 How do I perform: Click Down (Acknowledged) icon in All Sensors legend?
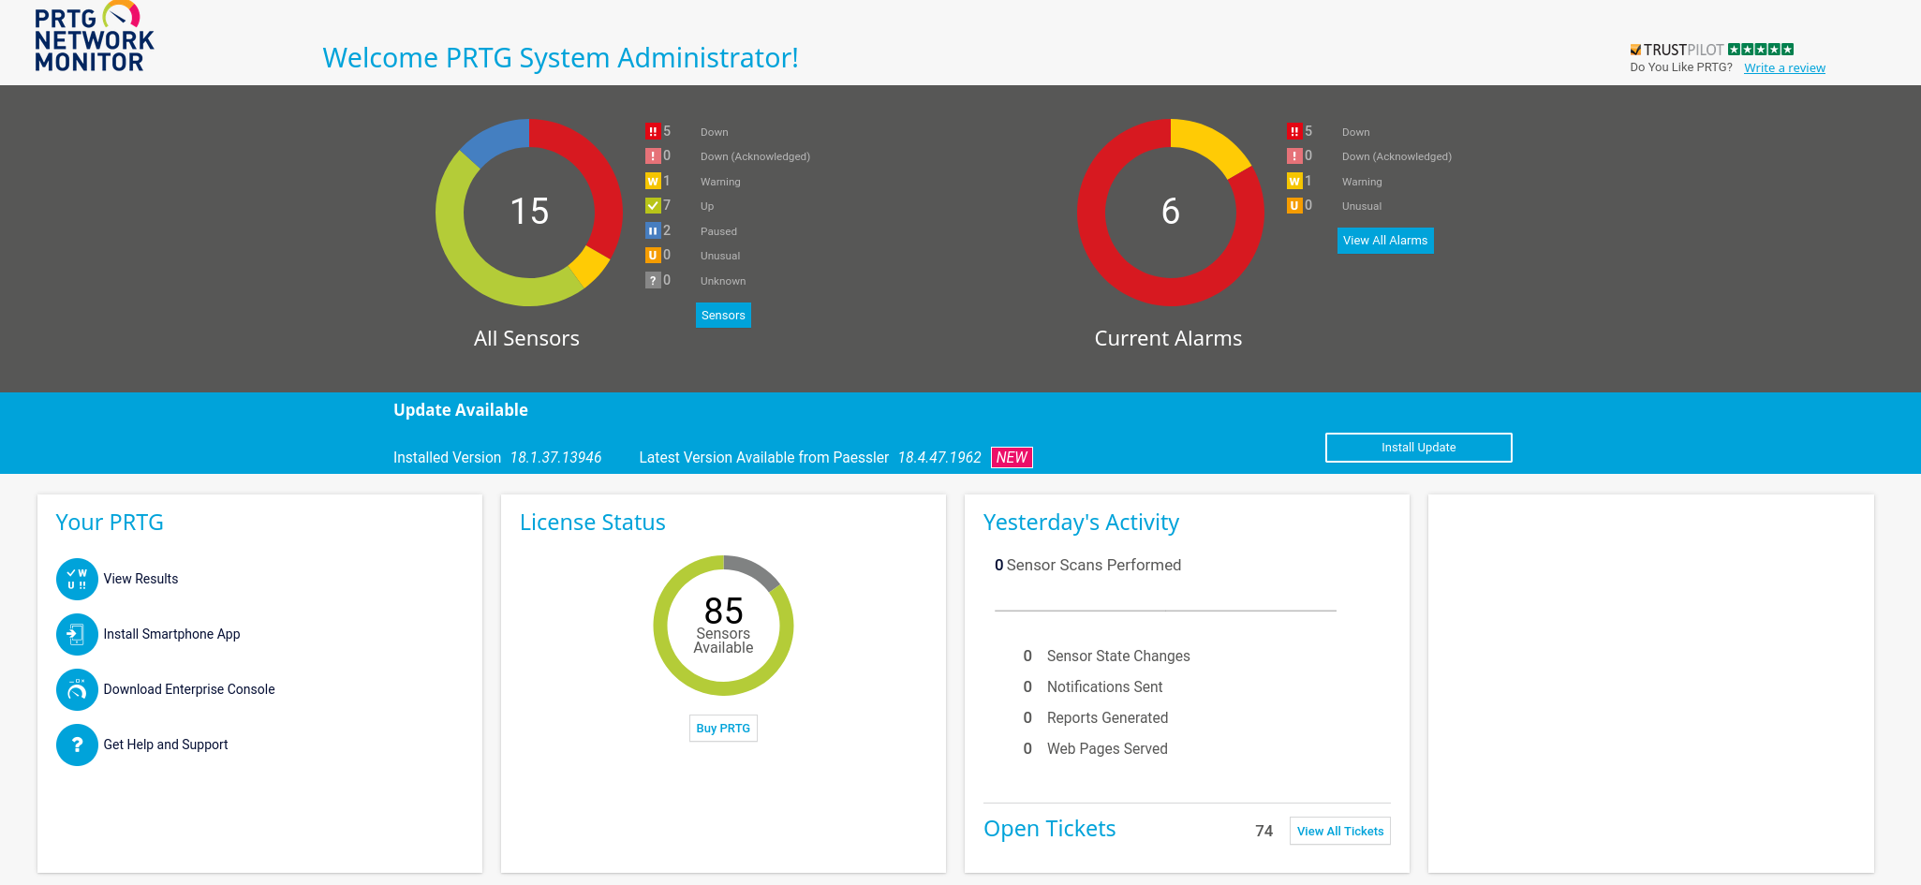click(x=653, y=156)
